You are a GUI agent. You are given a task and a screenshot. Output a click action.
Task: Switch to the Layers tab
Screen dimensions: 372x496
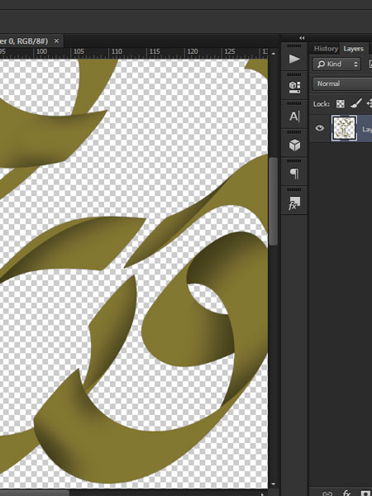pyautogui.click(x=353, y=49)
